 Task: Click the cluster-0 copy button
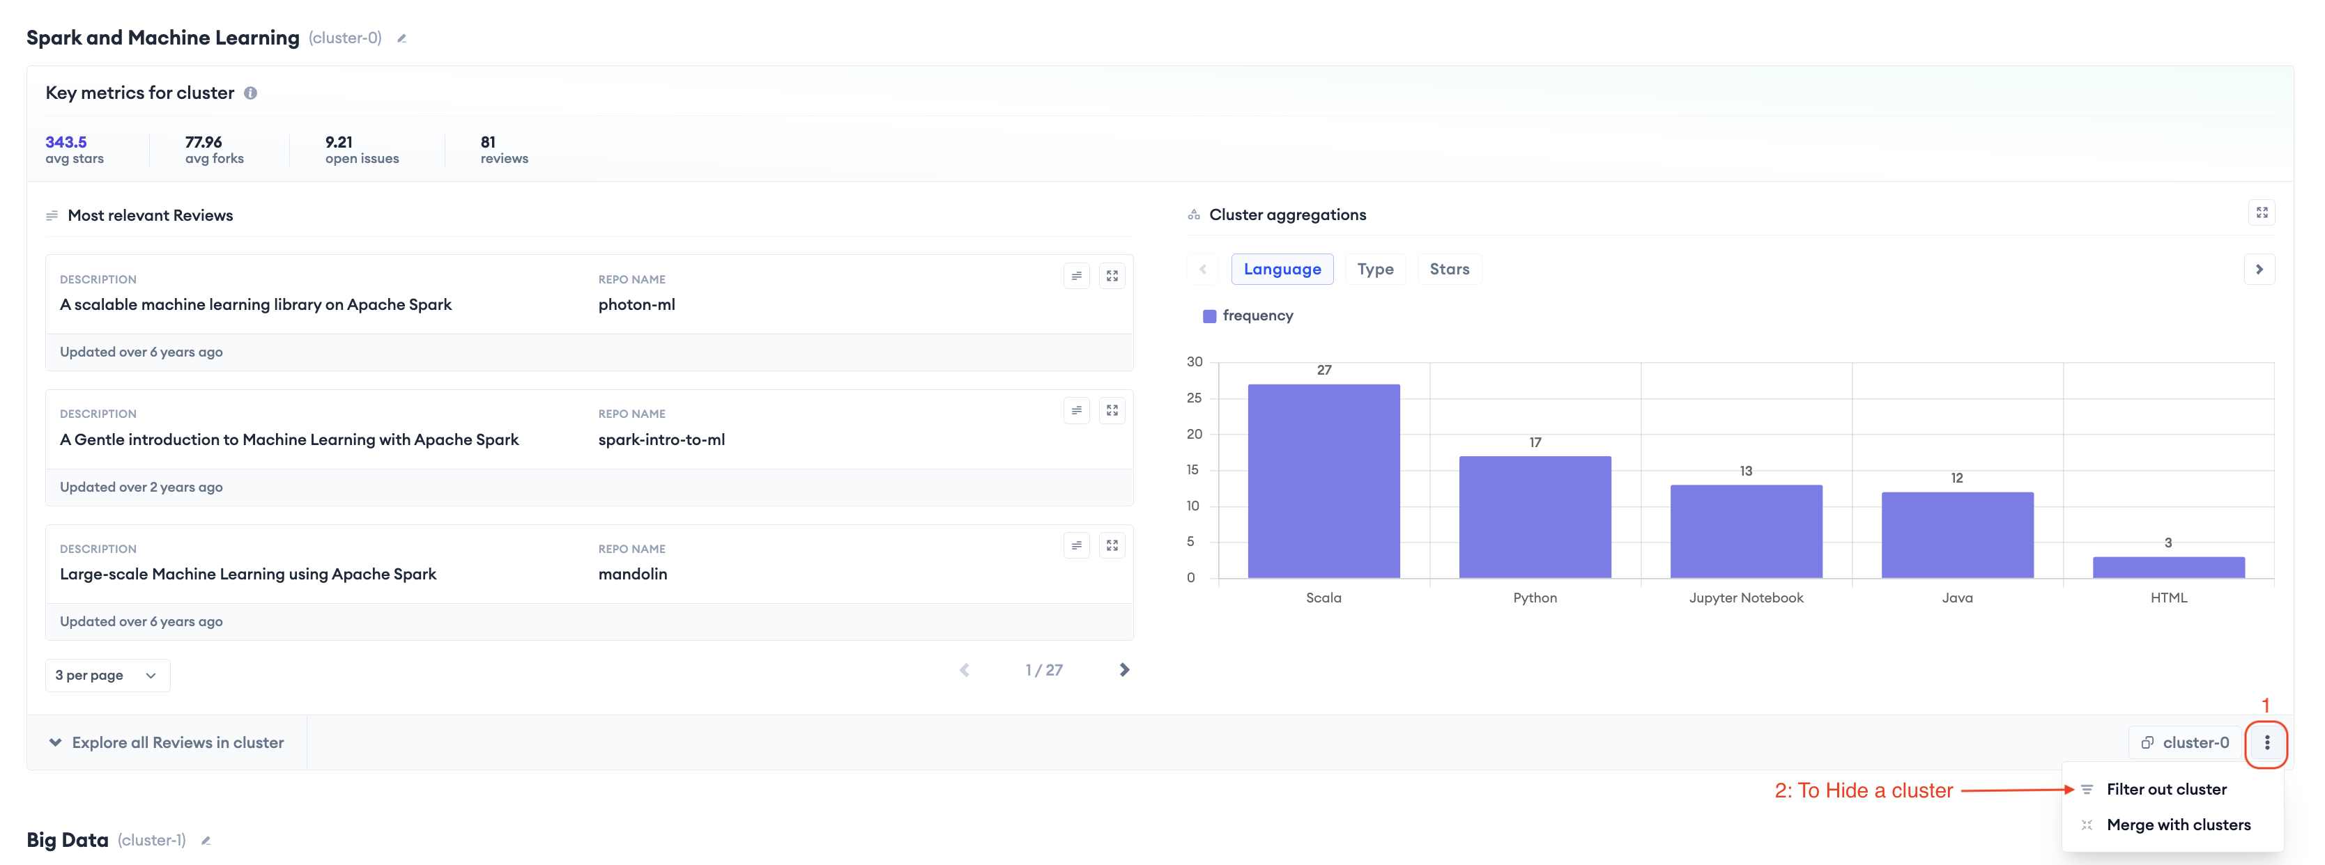[2185, 743]
